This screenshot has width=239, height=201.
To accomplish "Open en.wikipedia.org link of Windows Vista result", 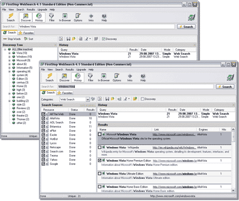I will (174, 147).
